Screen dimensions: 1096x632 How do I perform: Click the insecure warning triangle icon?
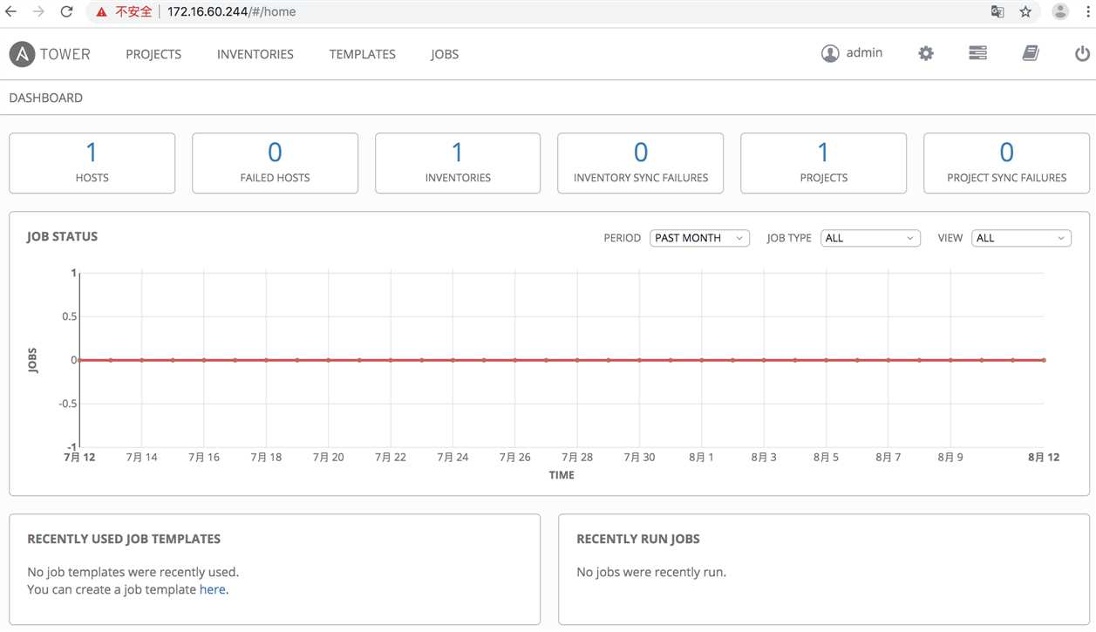click(102, 12)
